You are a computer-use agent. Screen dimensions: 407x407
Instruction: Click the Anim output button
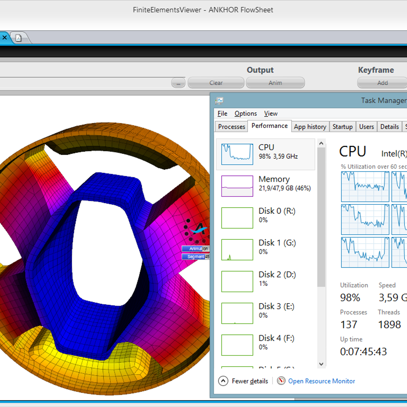[275, 83]
